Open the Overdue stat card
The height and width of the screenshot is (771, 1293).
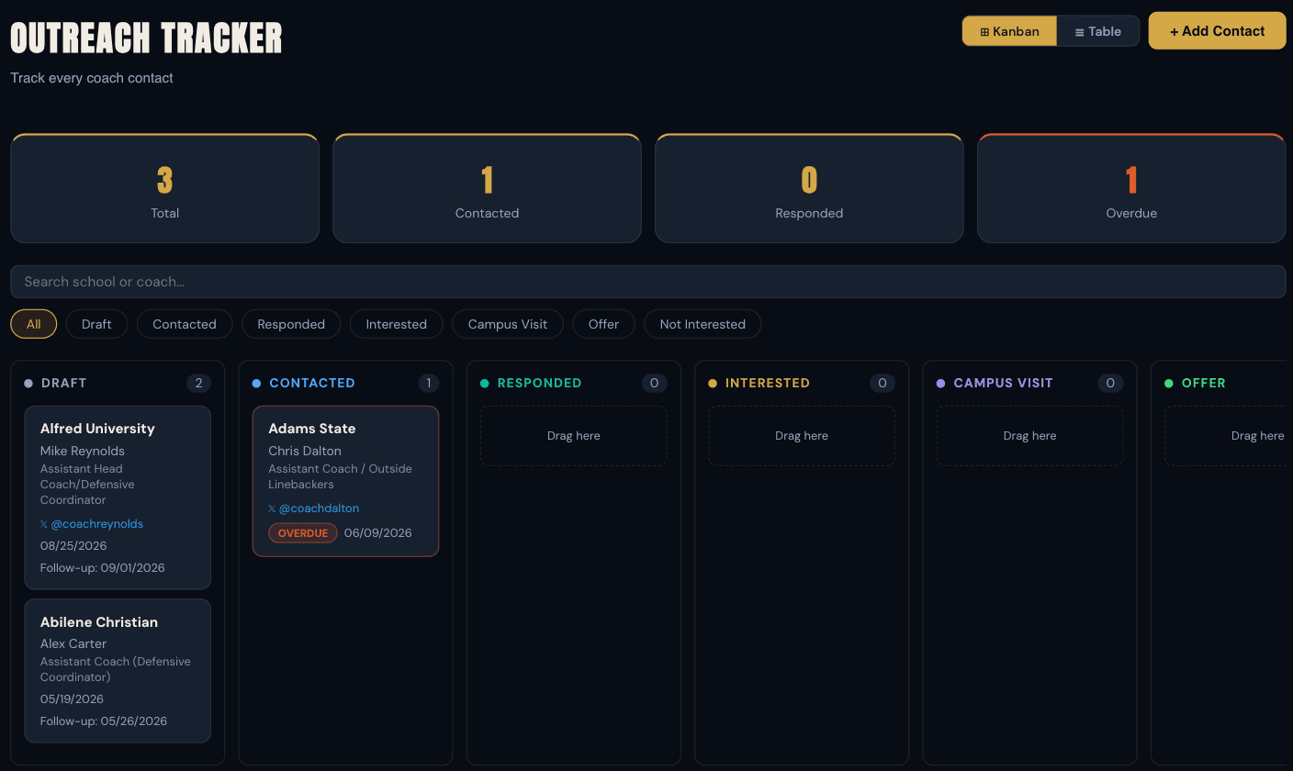[1131, 188]
